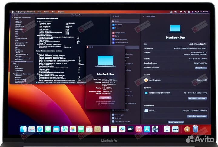The width and height of the screenshot is (218, 147).
Task: Click Подробнее button next to Действие гарантии
Action: 201,68
